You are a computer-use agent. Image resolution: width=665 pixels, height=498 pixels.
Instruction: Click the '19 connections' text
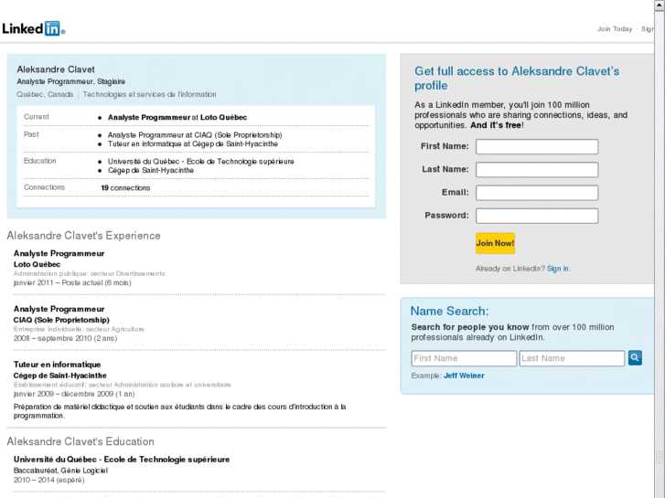[x=125, y=187]
